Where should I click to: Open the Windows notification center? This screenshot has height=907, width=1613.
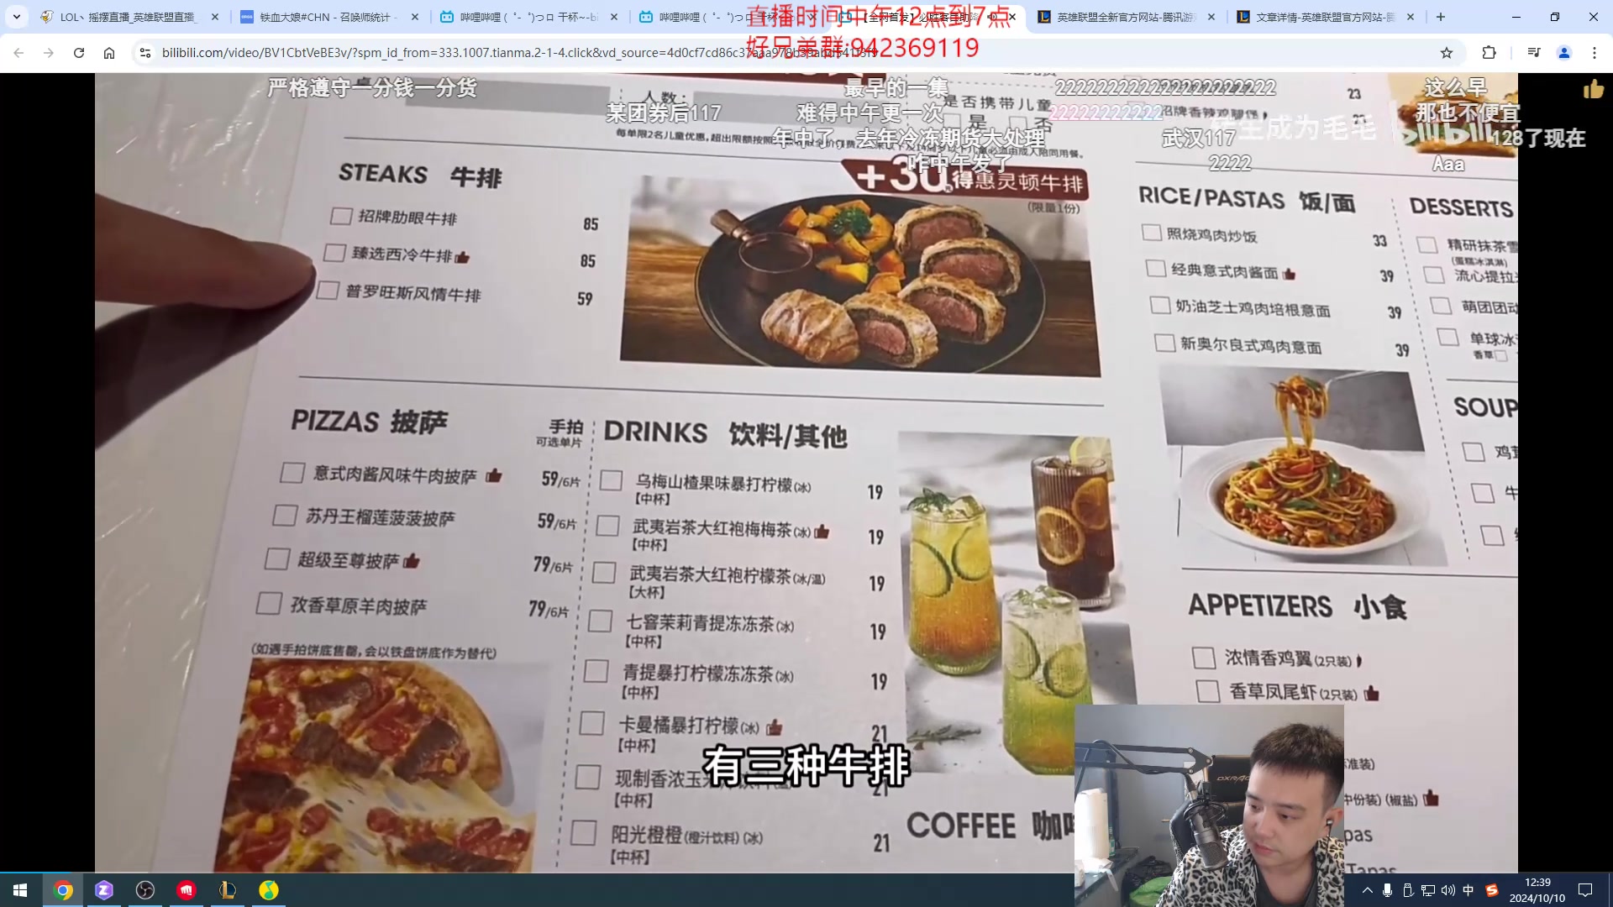click(1585, 890)
